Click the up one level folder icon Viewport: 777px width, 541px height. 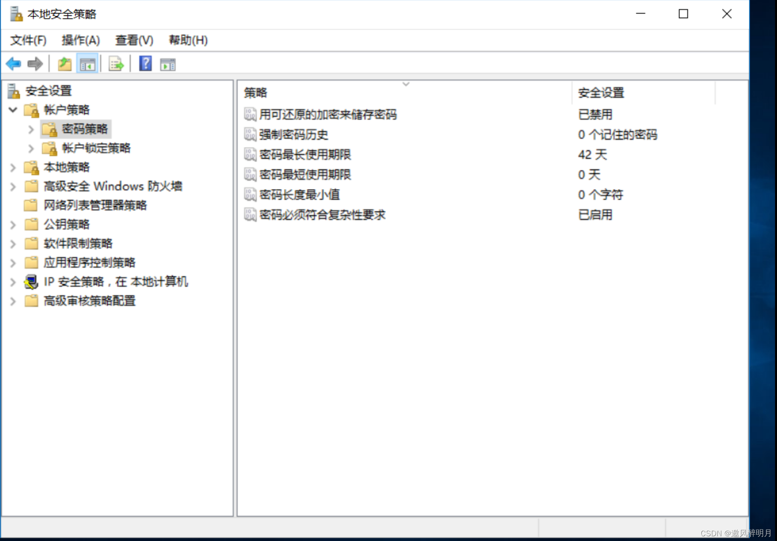pyautogui.click(x=64, y=64)
